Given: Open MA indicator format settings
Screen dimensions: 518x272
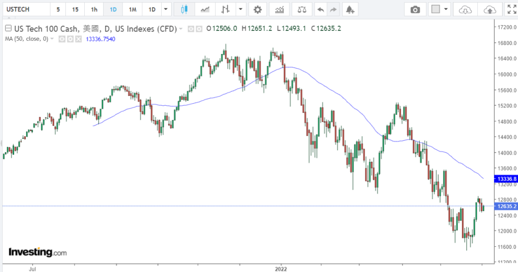Looking at the screenshot, I should tap(70, 39).
